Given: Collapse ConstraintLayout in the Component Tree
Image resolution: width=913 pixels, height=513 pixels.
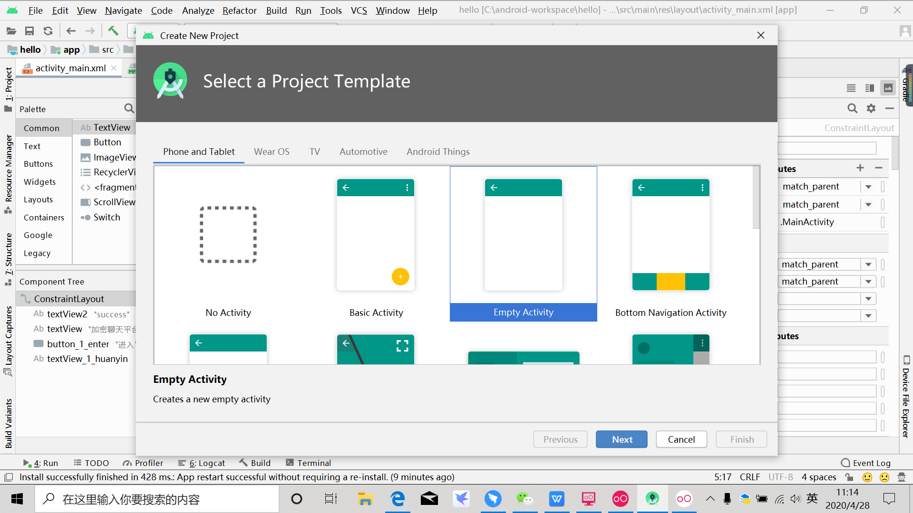Looking at the screenshot, I should click(25, 299).
